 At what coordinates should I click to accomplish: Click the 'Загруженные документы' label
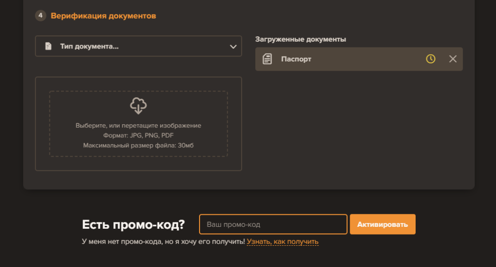pos(300,39)
